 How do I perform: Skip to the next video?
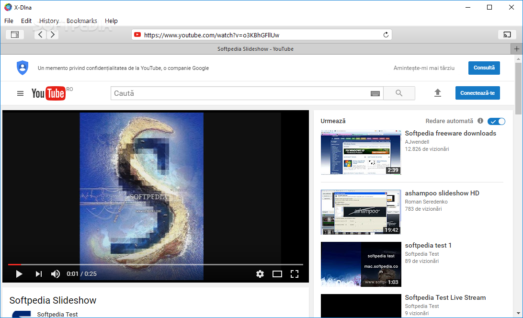(x=39, y=274)
